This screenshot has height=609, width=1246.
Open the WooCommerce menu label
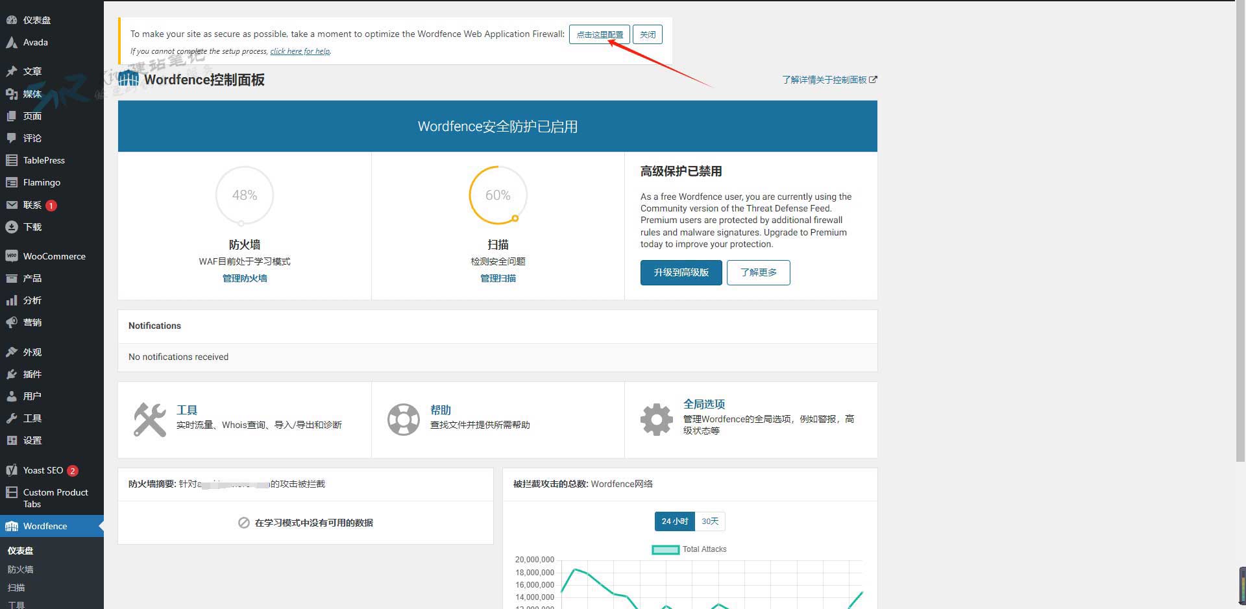(x=55, y=256)
